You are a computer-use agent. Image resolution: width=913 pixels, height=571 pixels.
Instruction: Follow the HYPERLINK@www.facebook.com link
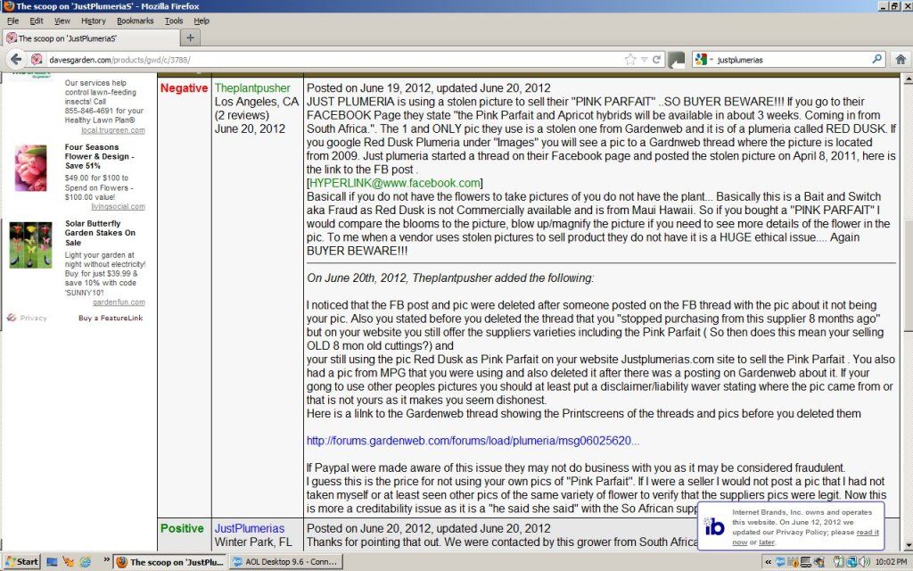(395, 183)
